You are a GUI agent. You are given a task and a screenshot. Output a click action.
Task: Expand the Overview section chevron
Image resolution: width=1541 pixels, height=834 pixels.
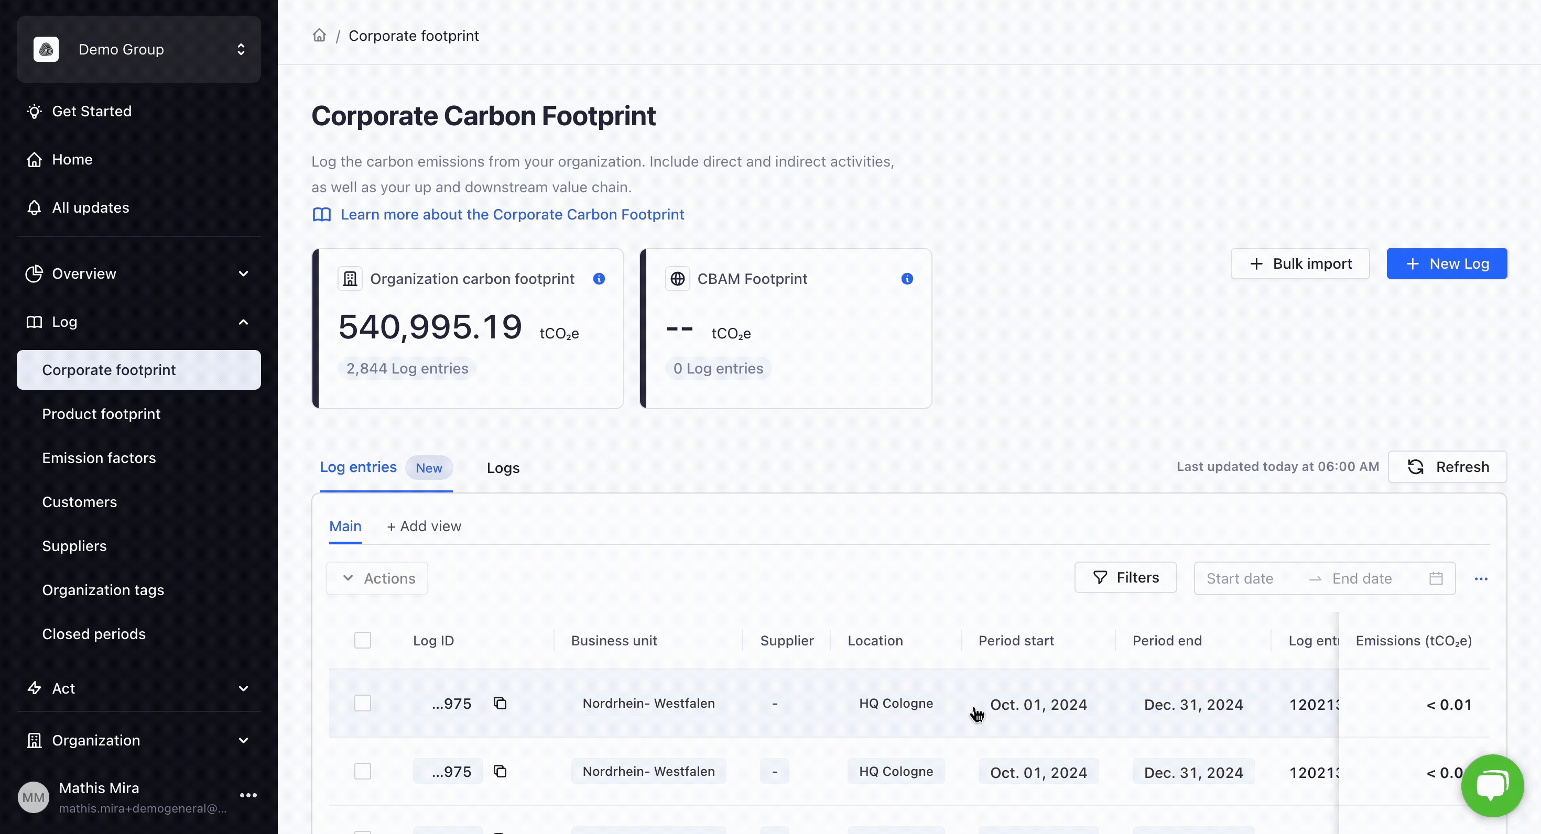[244, 273]
